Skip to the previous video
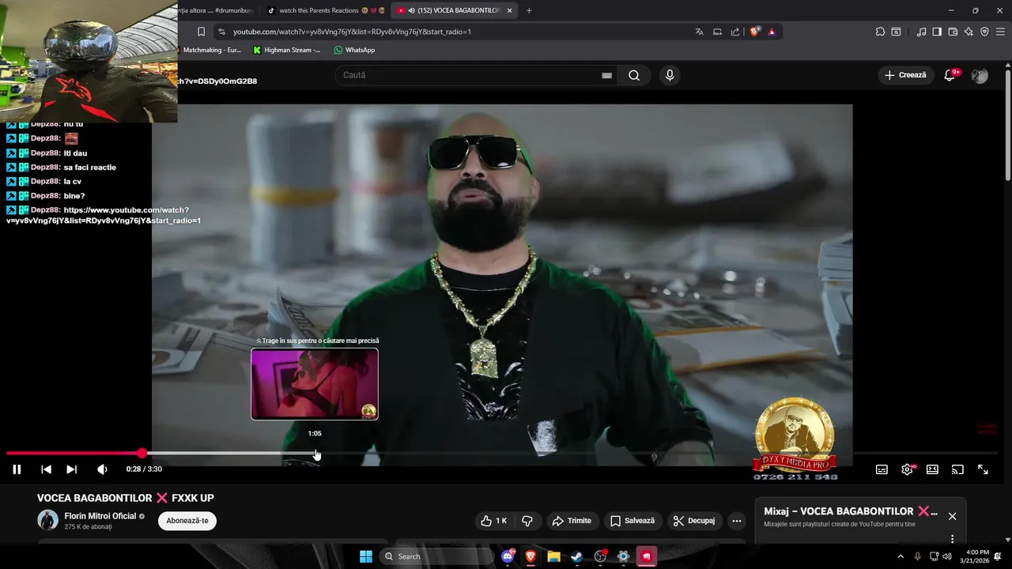 coord(46,469)
